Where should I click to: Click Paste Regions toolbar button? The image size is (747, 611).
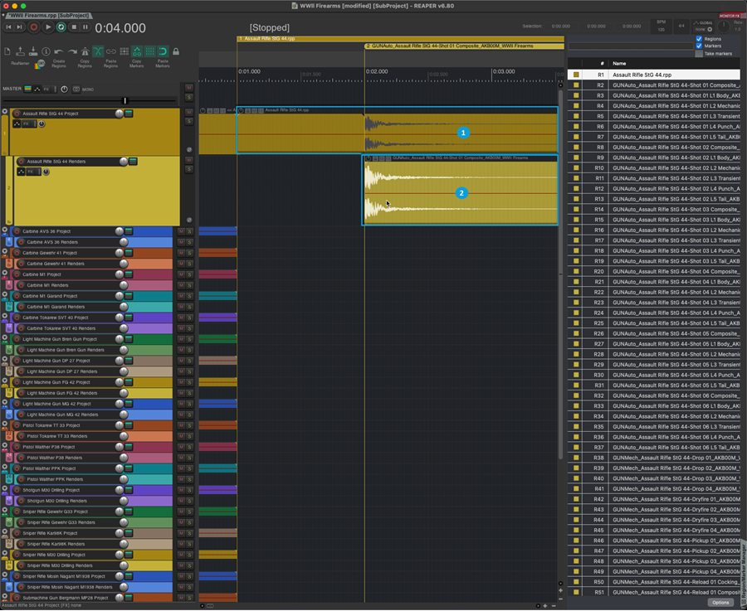pyautogui.click(x=110, y=63)
